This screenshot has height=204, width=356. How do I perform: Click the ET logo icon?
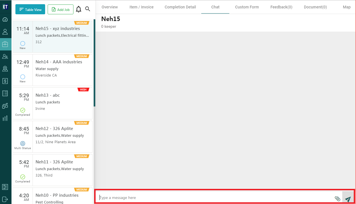pyautogui.click(x=5, y=6)
